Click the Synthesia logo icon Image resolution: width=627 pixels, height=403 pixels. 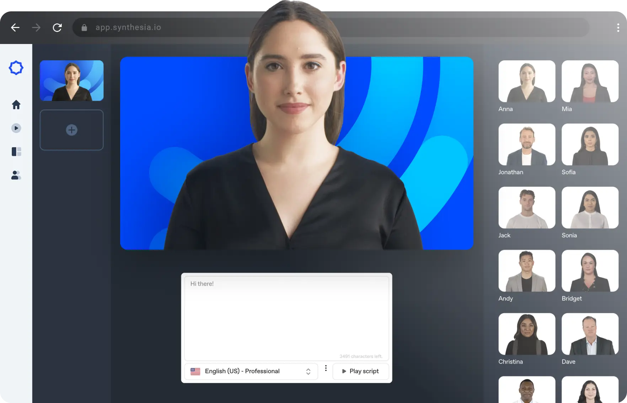(16, 68)
